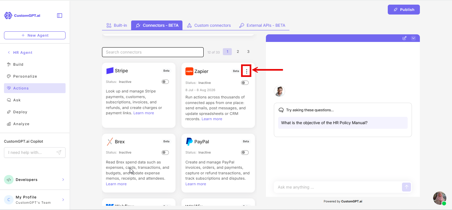Enable the Zapier connector toggle
The height and width of the screenshot is (210, 452).
click(x=245, y=83)
